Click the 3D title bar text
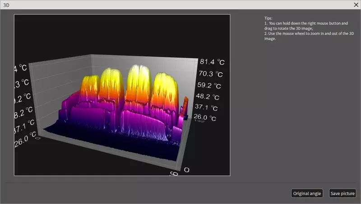 click(x=6, y=5)
